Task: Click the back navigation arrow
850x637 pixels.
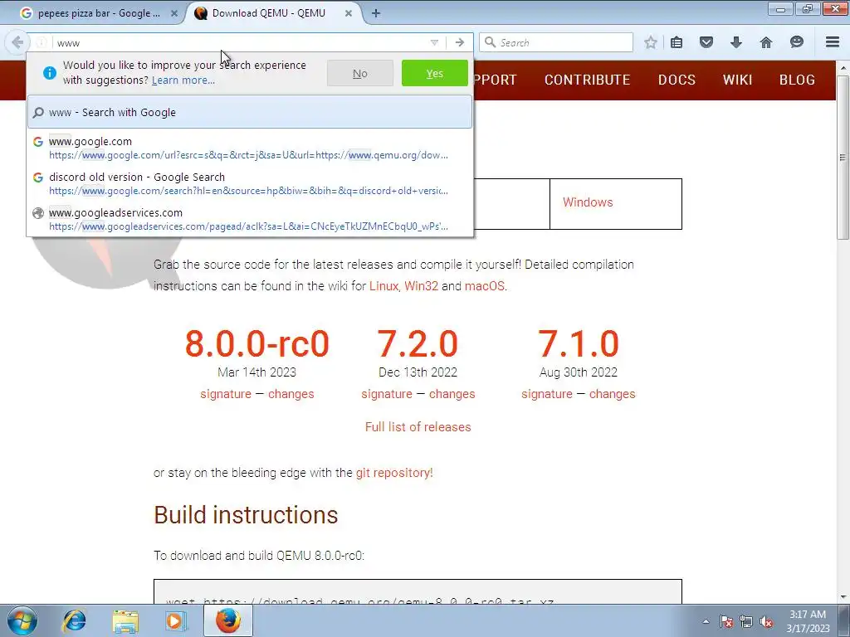Action: (17, 42)
